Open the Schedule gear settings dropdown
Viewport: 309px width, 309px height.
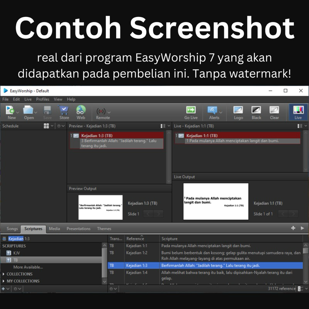pos(61,126)
